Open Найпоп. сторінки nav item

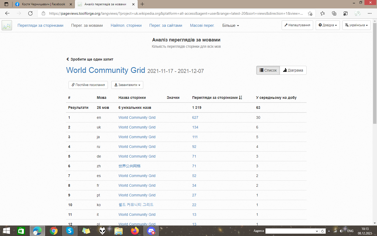coord(126,25)
